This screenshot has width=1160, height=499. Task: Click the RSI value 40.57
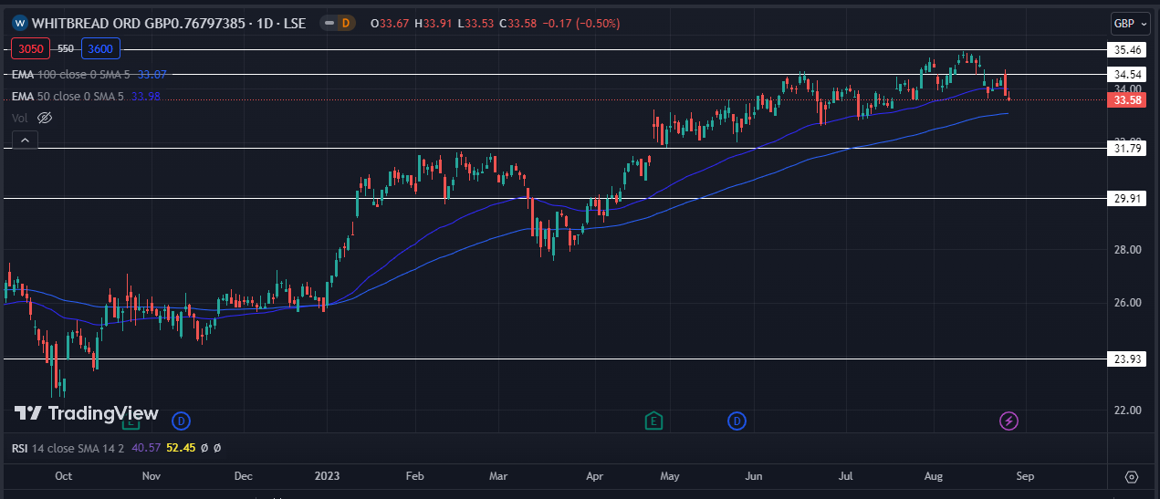(146, 448)
